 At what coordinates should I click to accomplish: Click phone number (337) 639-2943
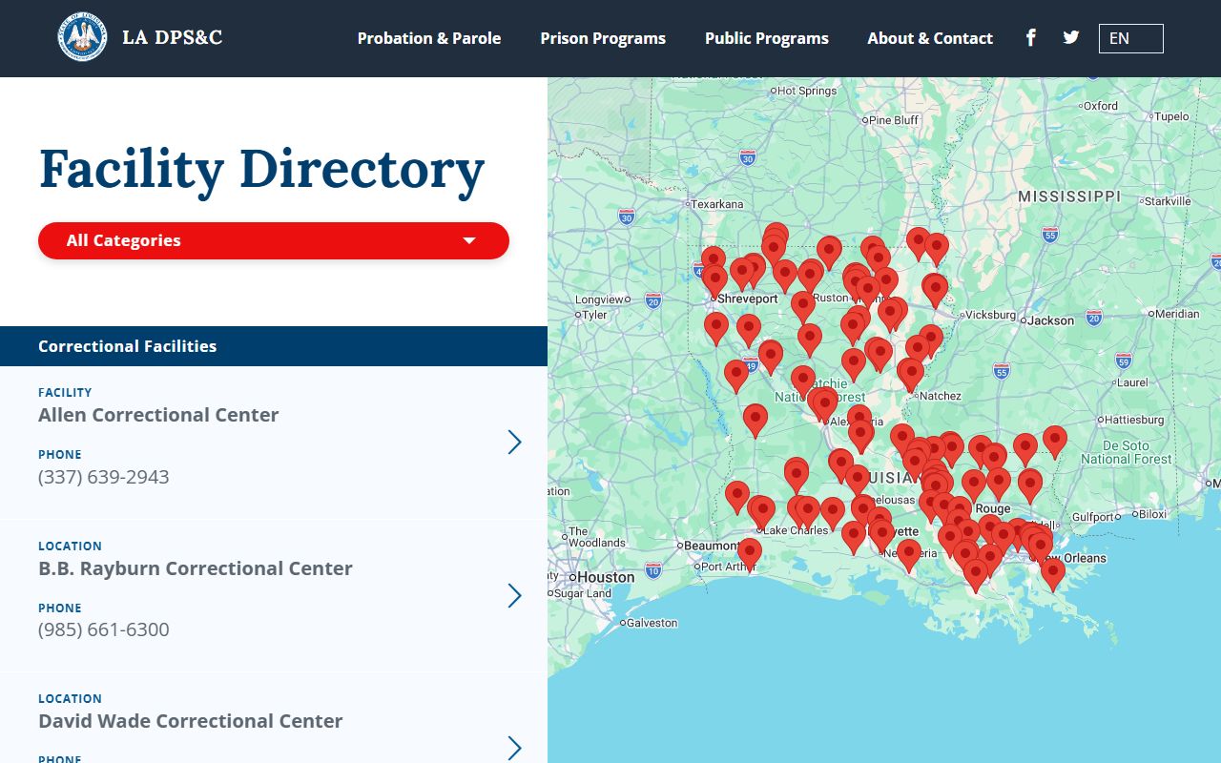click(x=104, y=477)
